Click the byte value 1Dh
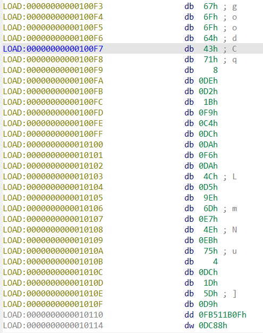This screenshot has height=333, width=263. [210, 283]
